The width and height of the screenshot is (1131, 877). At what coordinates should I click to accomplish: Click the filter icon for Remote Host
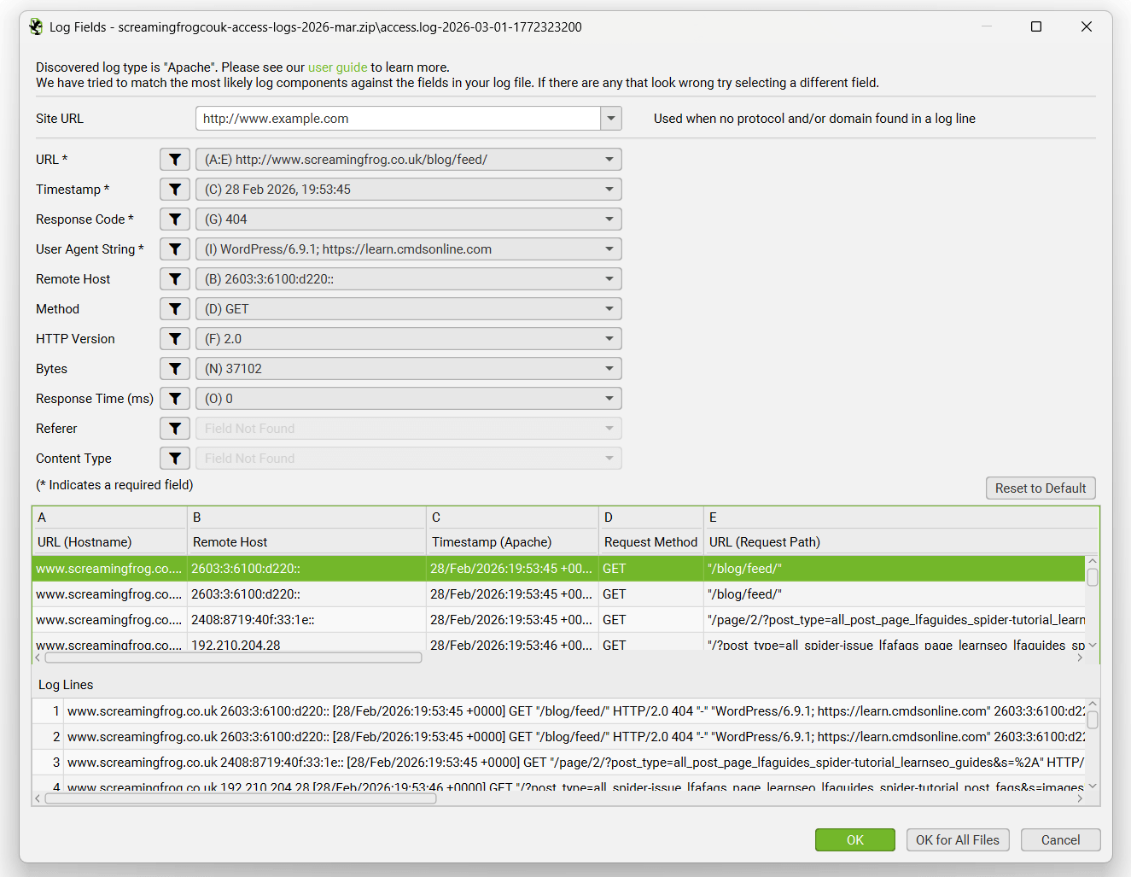tap(175, 279)
